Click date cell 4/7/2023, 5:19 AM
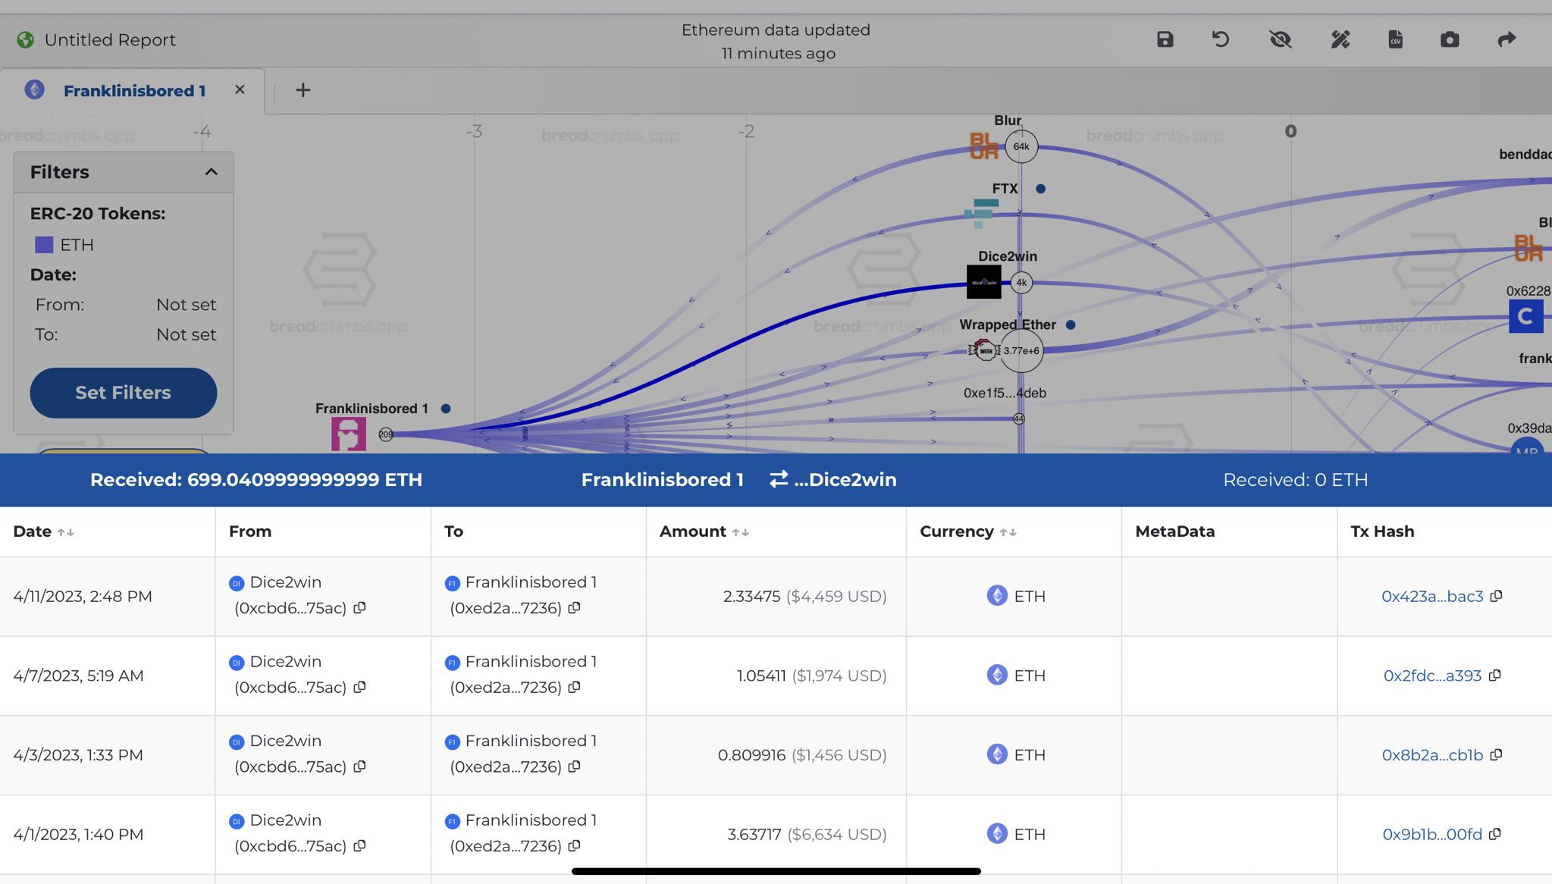The width and height of the screenshot is (1552, 884). pos(78,676)
